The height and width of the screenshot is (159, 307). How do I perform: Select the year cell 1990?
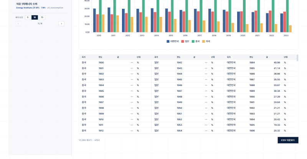coord(252,97)
